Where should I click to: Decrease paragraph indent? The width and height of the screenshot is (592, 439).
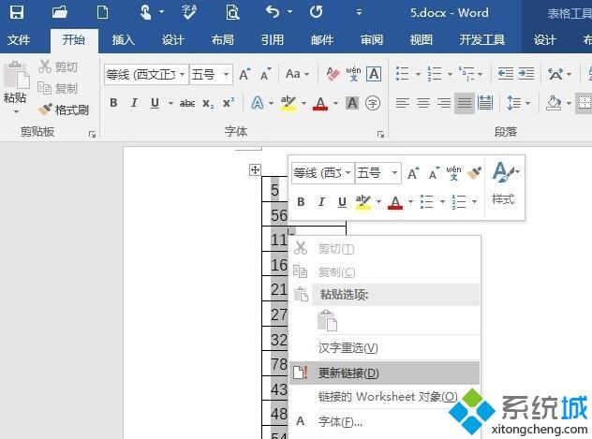click(506, 74)
